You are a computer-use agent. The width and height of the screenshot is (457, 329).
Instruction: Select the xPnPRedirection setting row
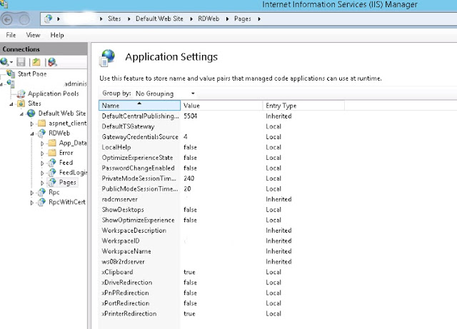(x=221, y=293)
